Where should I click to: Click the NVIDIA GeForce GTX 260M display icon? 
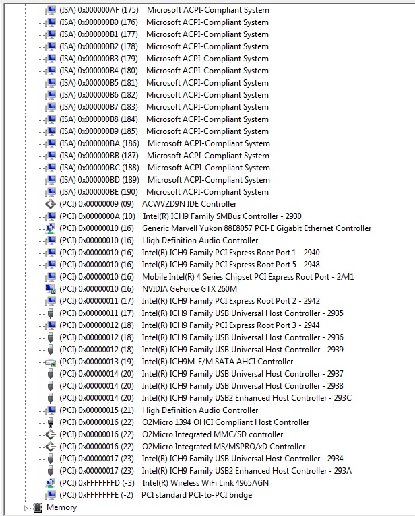[x=51, y=289]
